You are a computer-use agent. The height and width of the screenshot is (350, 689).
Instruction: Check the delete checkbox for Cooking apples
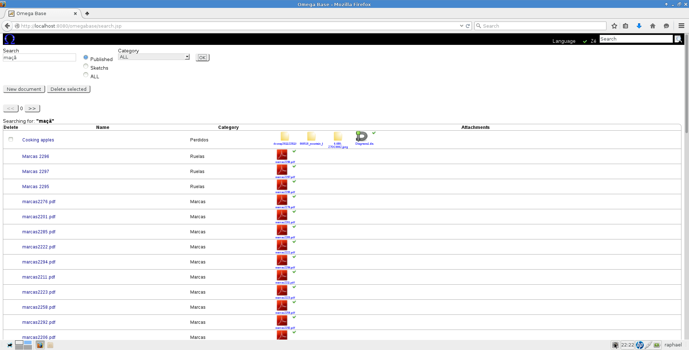pos(11,139)
